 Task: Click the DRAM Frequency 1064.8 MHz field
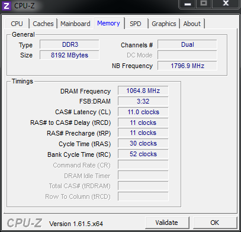point(143,91)
